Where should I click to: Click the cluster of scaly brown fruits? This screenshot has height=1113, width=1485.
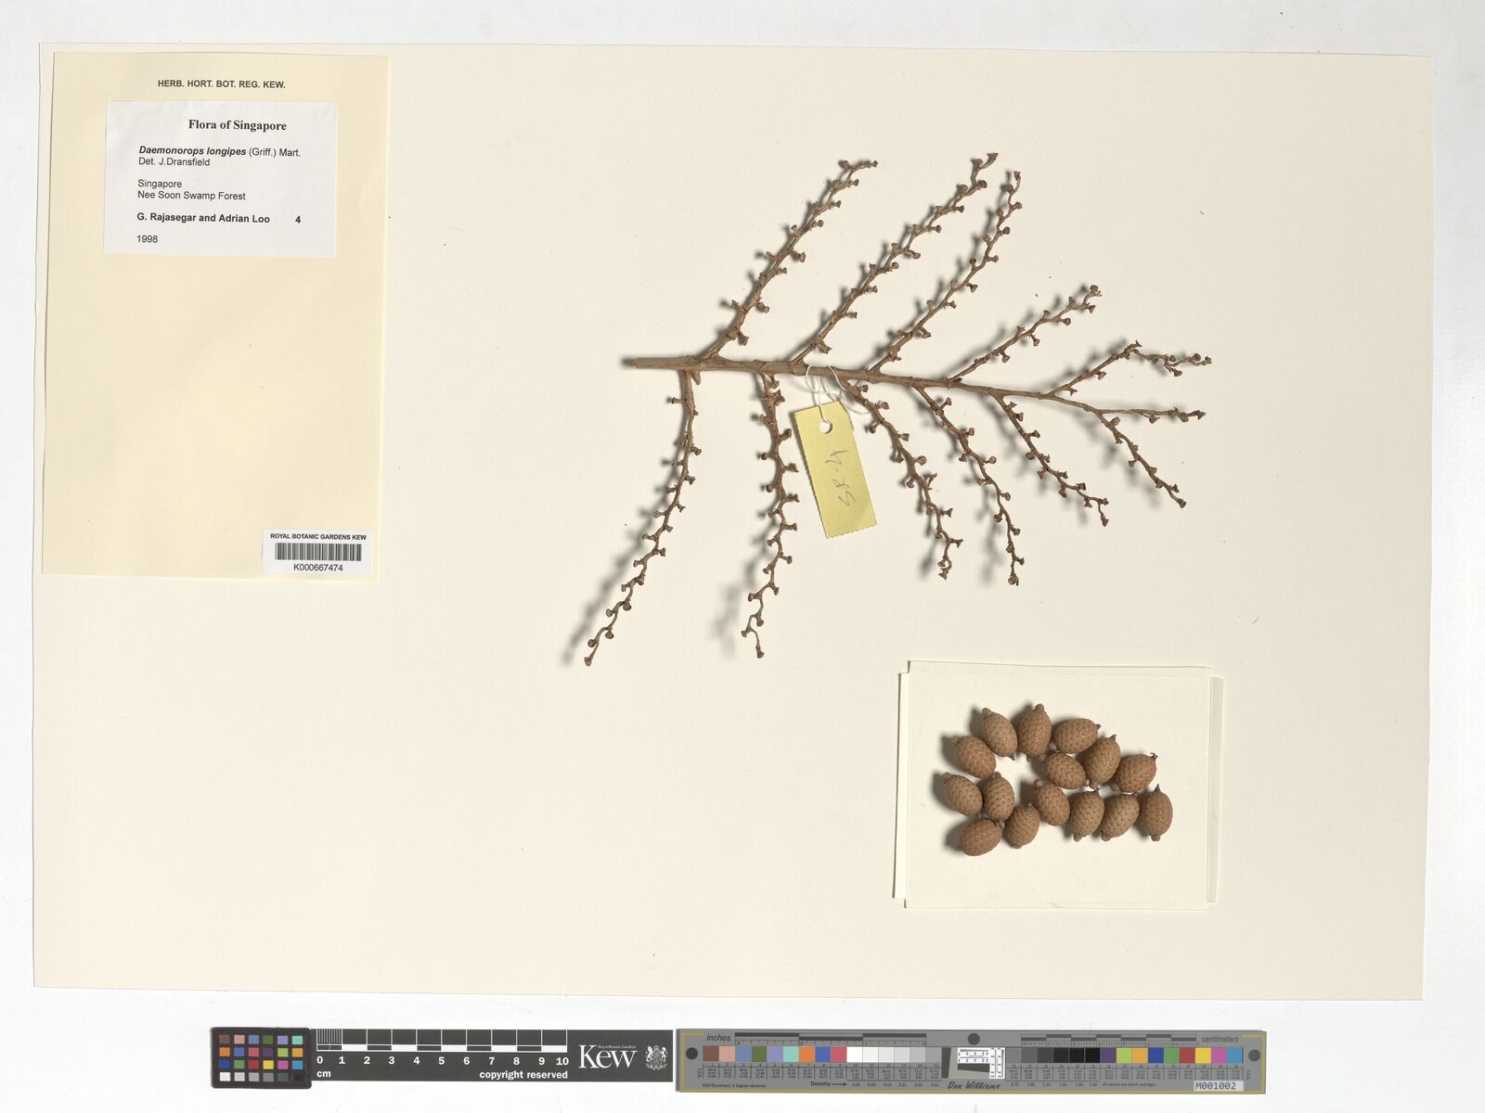pyautogui.click(x=1055, y=779)
